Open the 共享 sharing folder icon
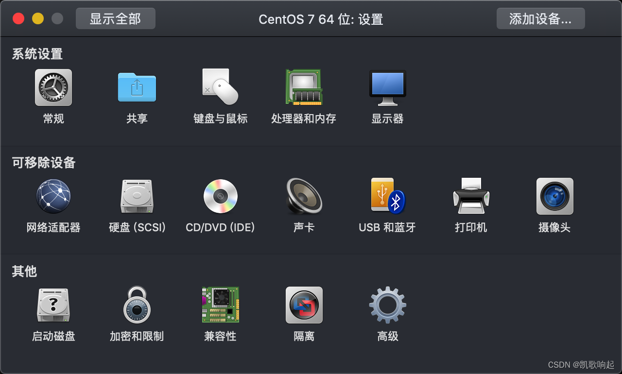 tap(137, 87)
